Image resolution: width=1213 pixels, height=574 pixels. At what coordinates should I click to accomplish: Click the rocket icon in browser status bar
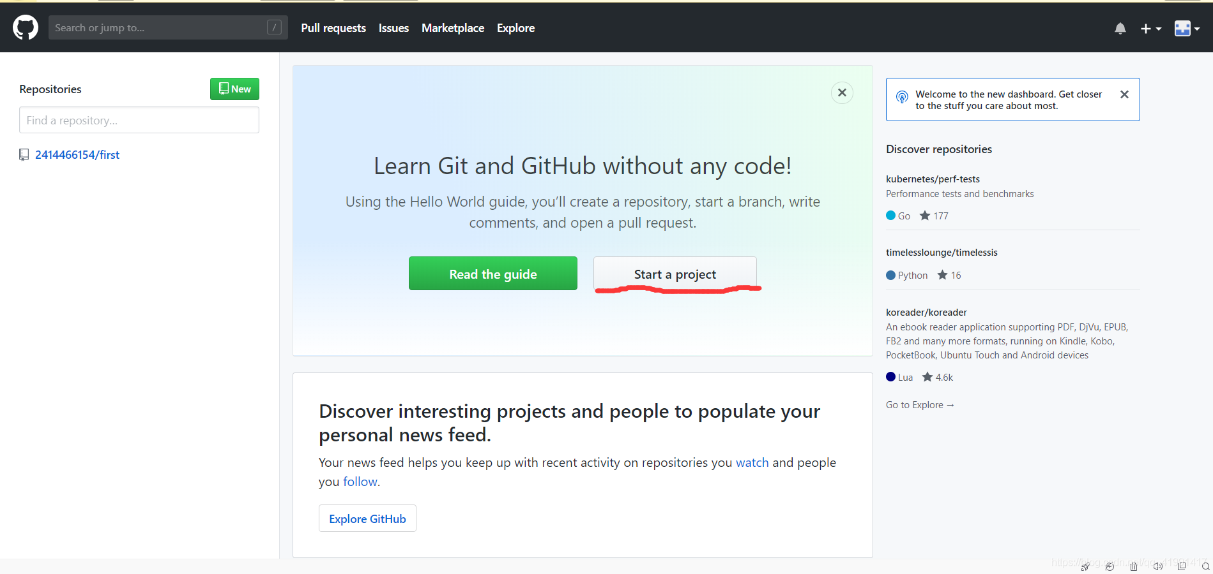coord(1085,566)
